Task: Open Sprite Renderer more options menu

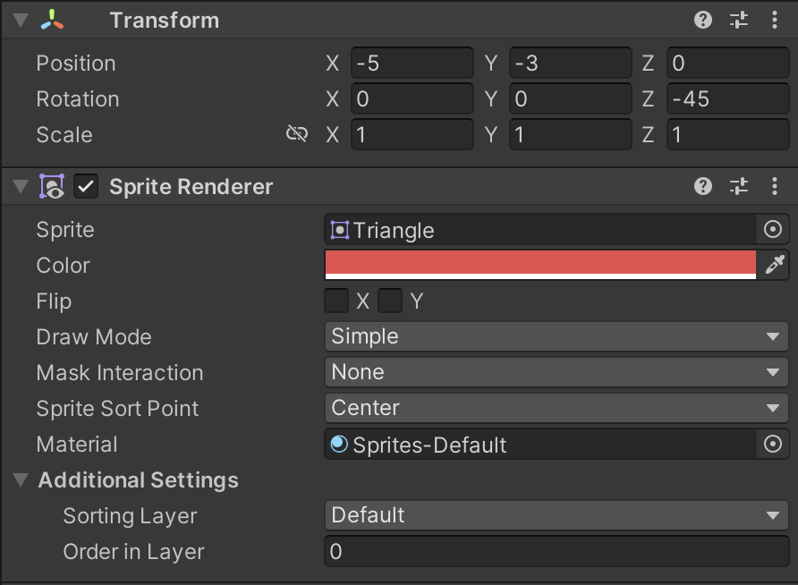Action: [x=775, y=186]
